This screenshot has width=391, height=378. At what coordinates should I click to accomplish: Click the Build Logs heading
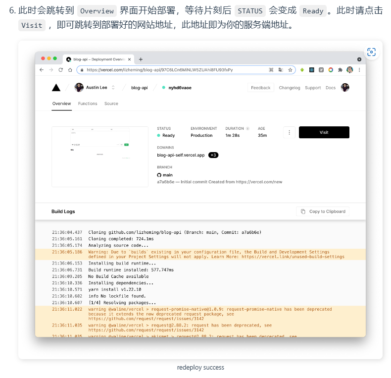(63, 212)
